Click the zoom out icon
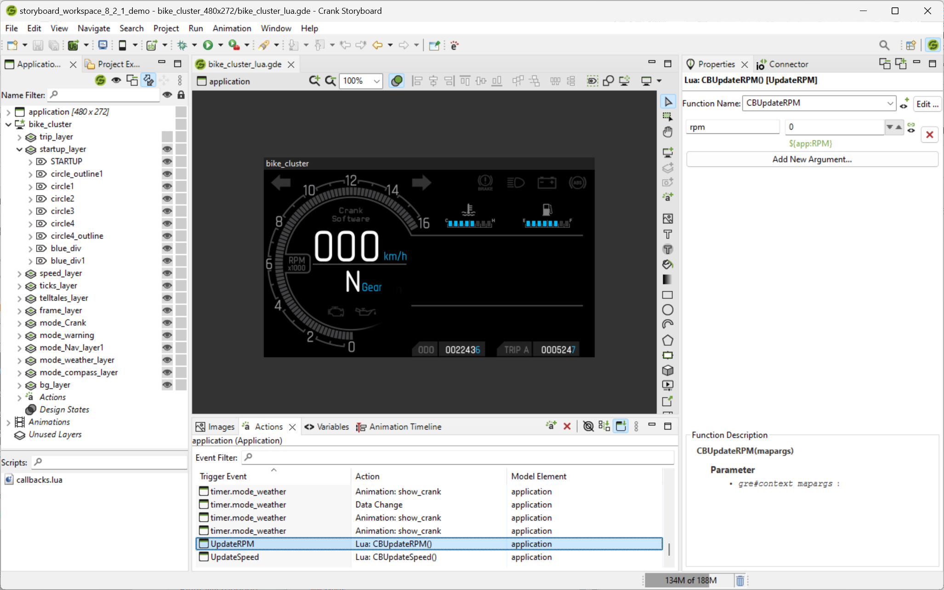The width and height of the screenshot is (944, 590). coord(330,81)
